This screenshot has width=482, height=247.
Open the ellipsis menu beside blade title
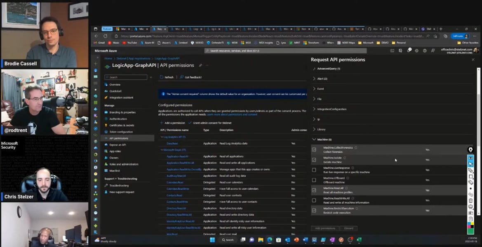[x=207, y=65]
